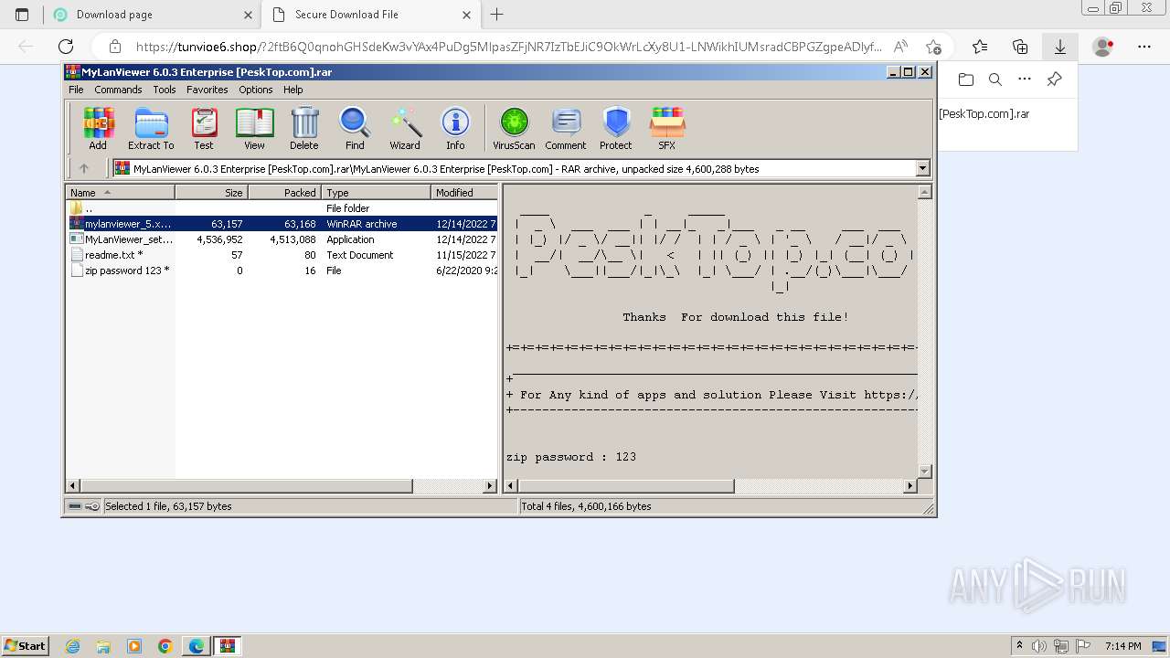Image resolution: width=1170 pixels, height=658 pixels.
Task: Click the browser address bar URL
Action: [x=508, y=47]
